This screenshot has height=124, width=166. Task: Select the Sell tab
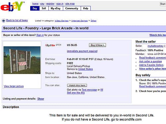pyautogui.click(x=44, y=8)
